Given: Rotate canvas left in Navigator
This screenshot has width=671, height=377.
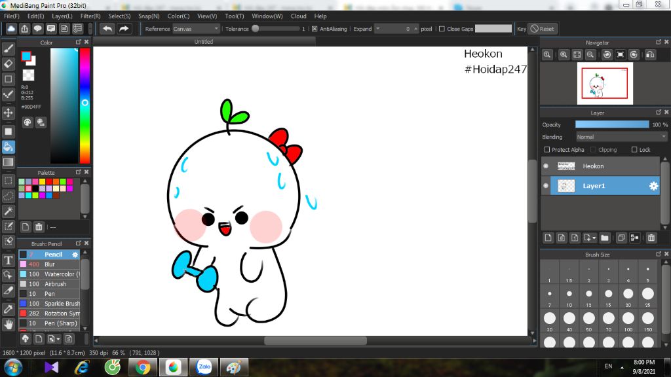Looking at the screenshot, I should [607, 55].
